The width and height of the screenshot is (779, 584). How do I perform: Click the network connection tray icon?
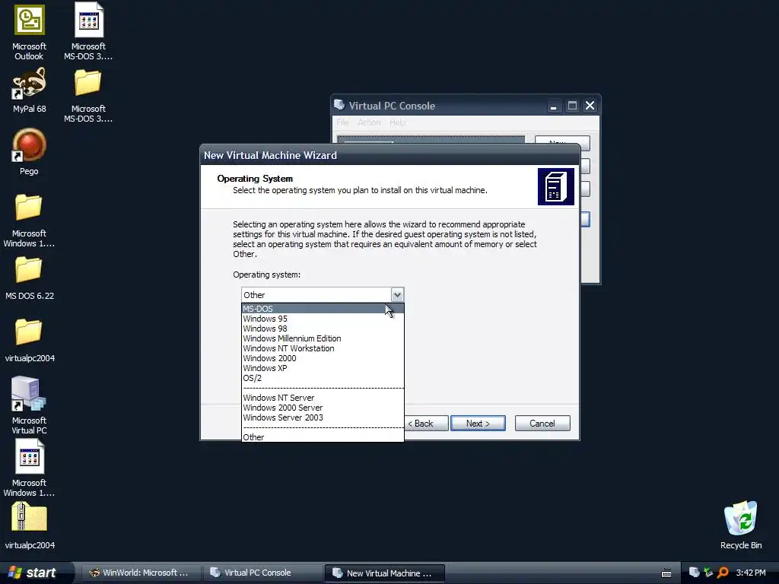pyautogui.click(x=708, y=573)
